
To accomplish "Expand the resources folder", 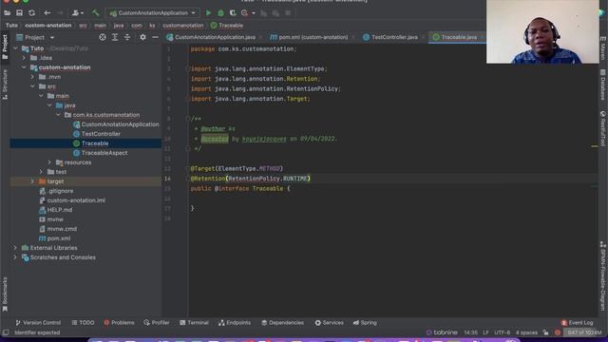I will 49,162.
